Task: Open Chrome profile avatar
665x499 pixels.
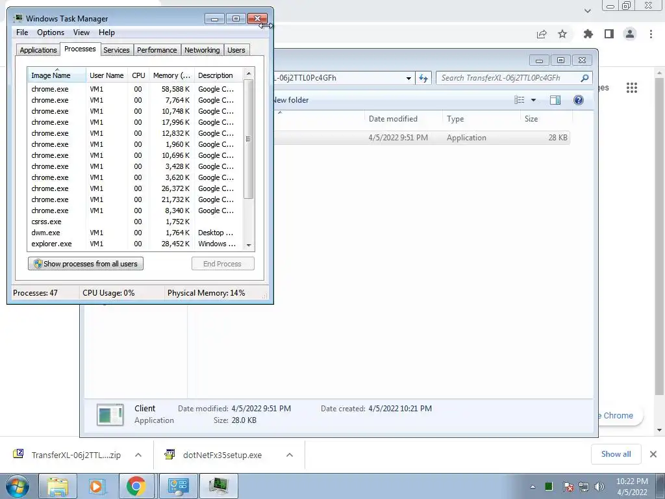Action: [x=630, y=34]
